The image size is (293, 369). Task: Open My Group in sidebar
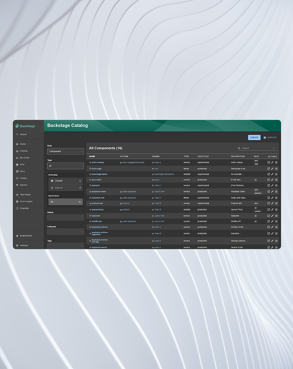pos(23,158)
